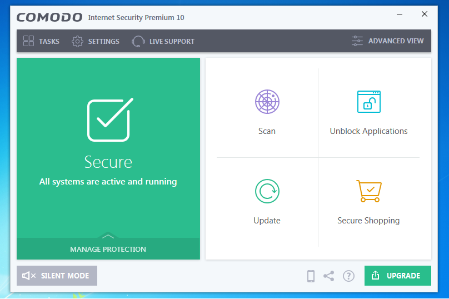Screen dimensions: 449x299
Task: Click the Live Support text label
Action: pyautogui.click(x=172, y=42)
